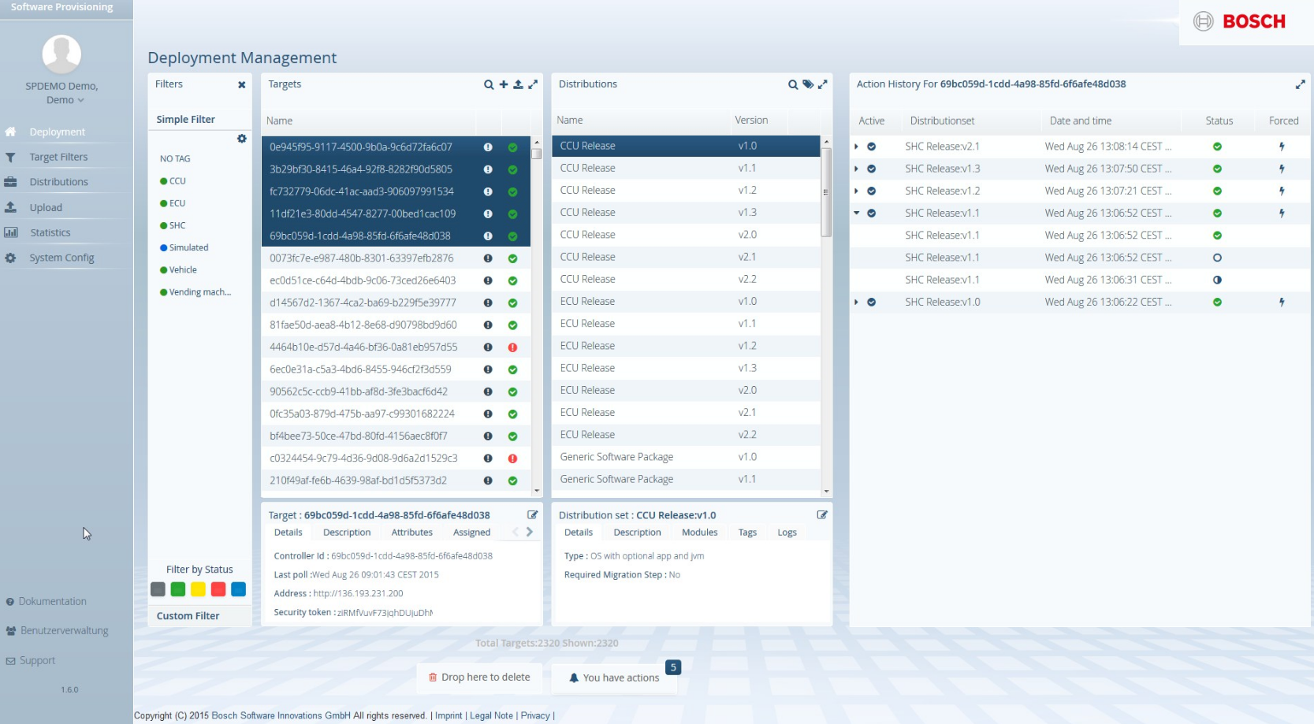Toggle the Simulated tag filter

(184, 247)
